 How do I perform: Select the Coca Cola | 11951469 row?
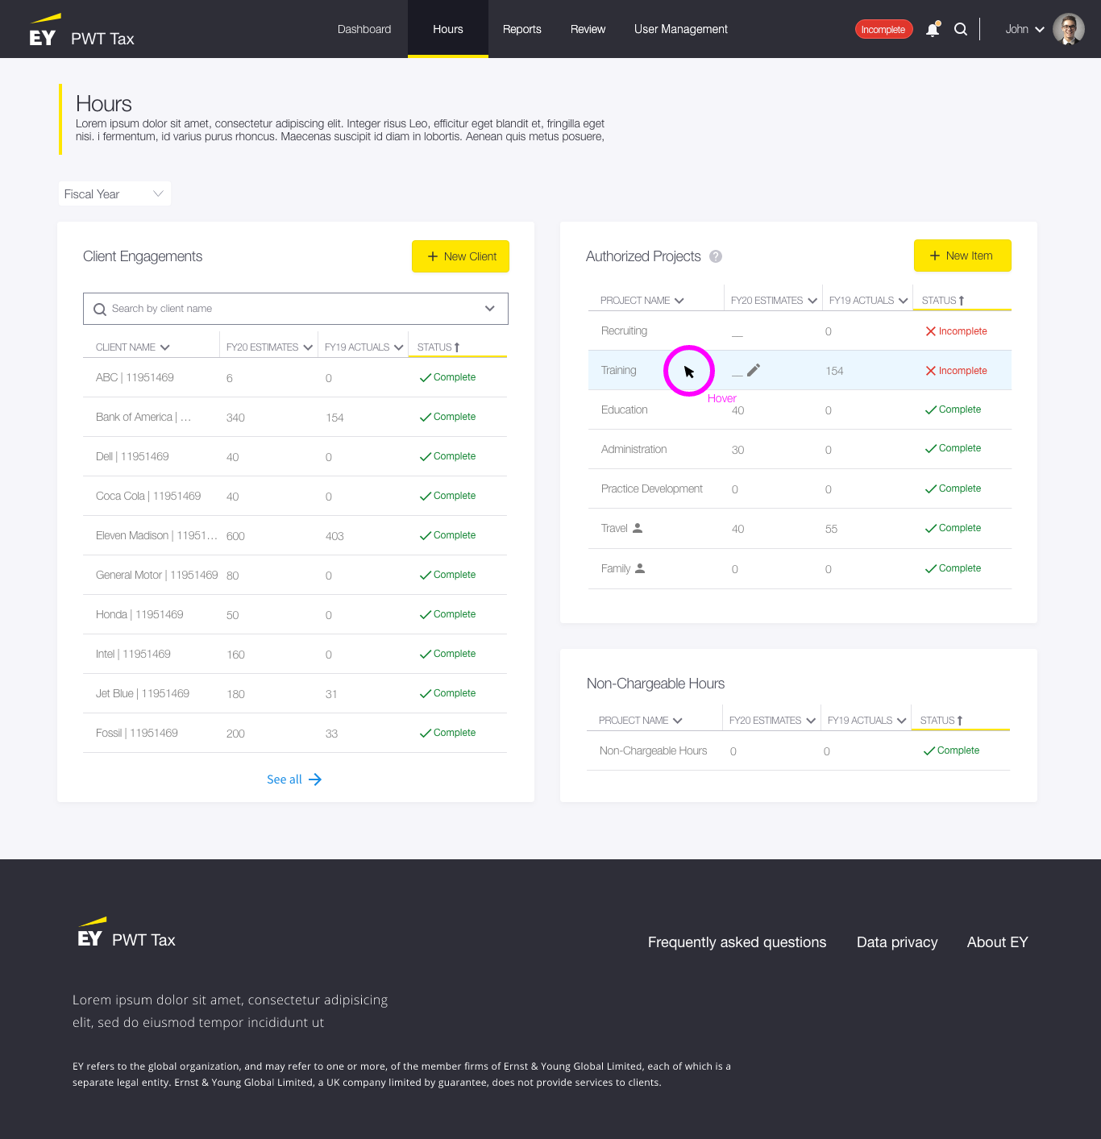(x=295, y=497)
